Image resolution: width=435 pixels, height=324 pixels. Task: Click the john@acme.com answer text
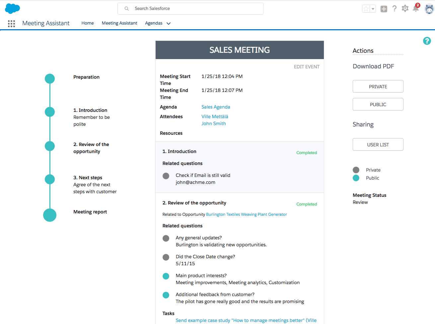pos(195,182)
